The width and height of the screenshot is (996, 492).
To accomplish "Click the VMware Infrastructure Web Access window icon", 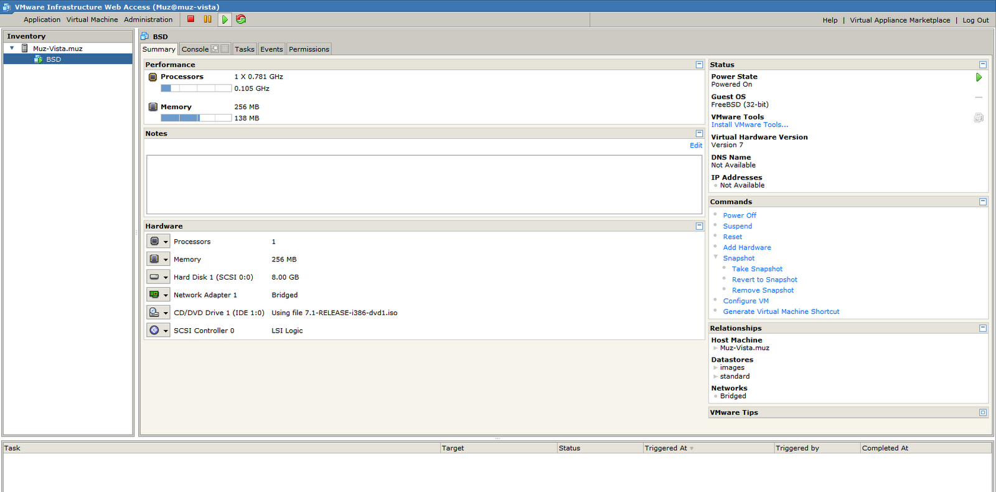I will click(x=7, y=7).
